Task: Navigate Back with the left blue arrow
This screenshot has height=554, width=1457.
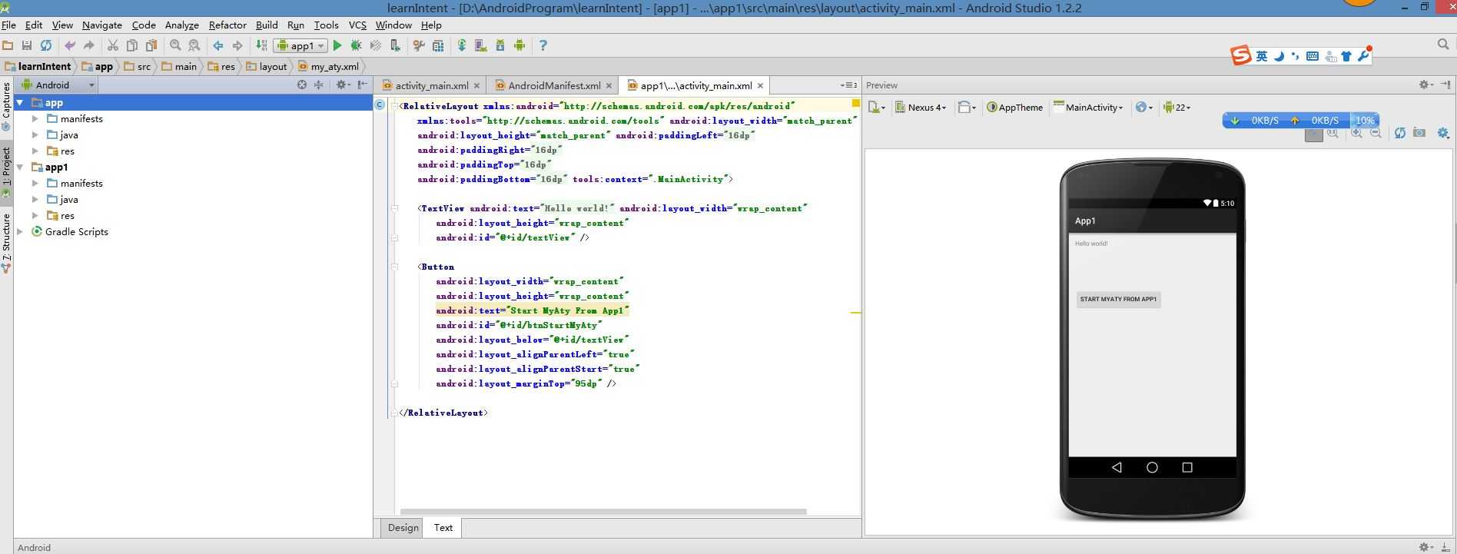Action: [218, 46]
